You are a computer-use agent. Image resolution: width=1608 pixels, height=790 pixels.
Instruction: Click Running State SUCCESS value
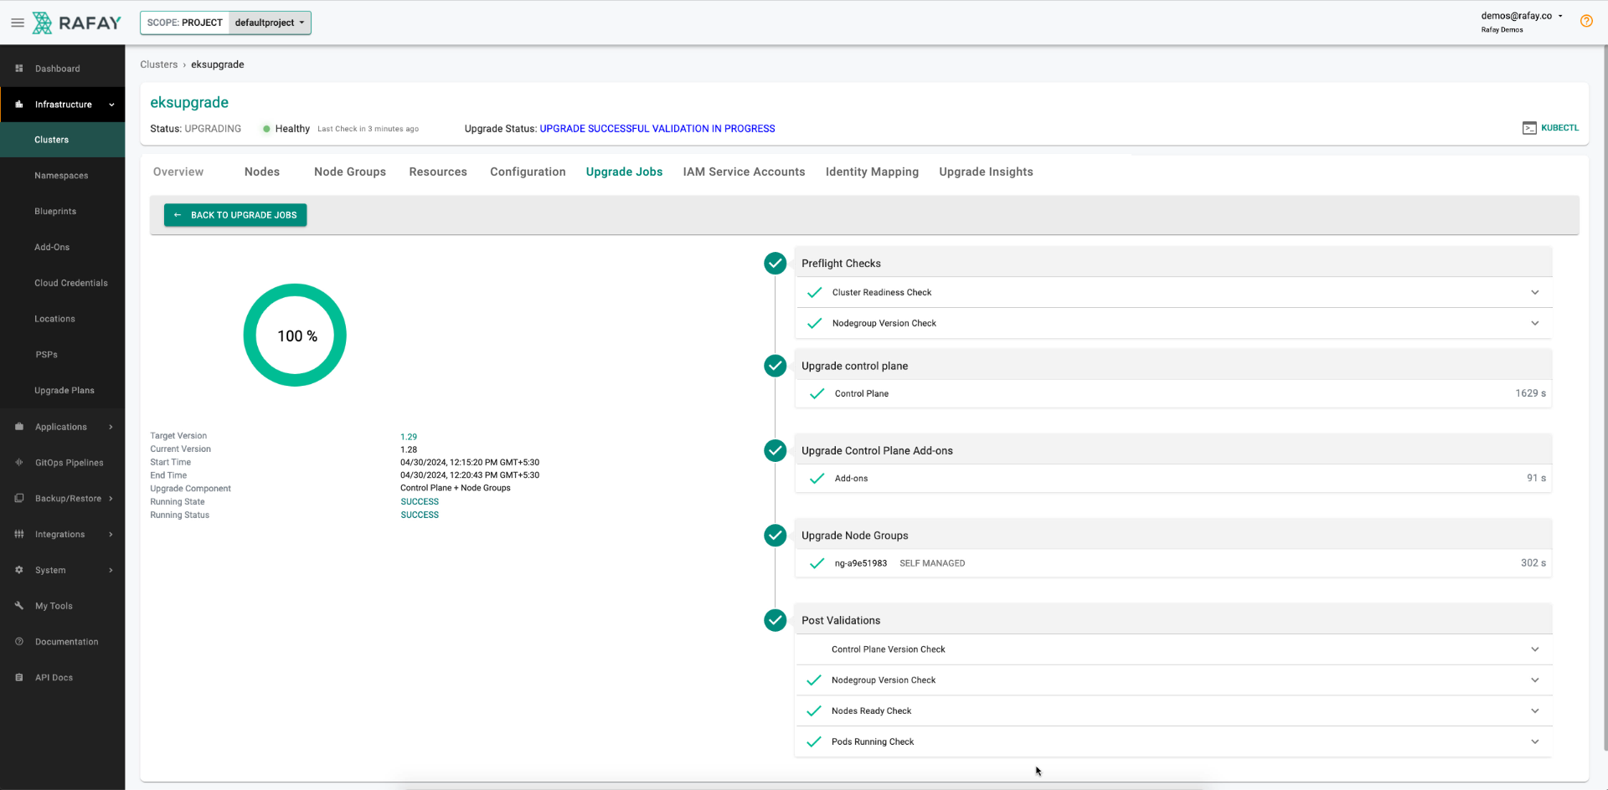click(x=420, y=502)
